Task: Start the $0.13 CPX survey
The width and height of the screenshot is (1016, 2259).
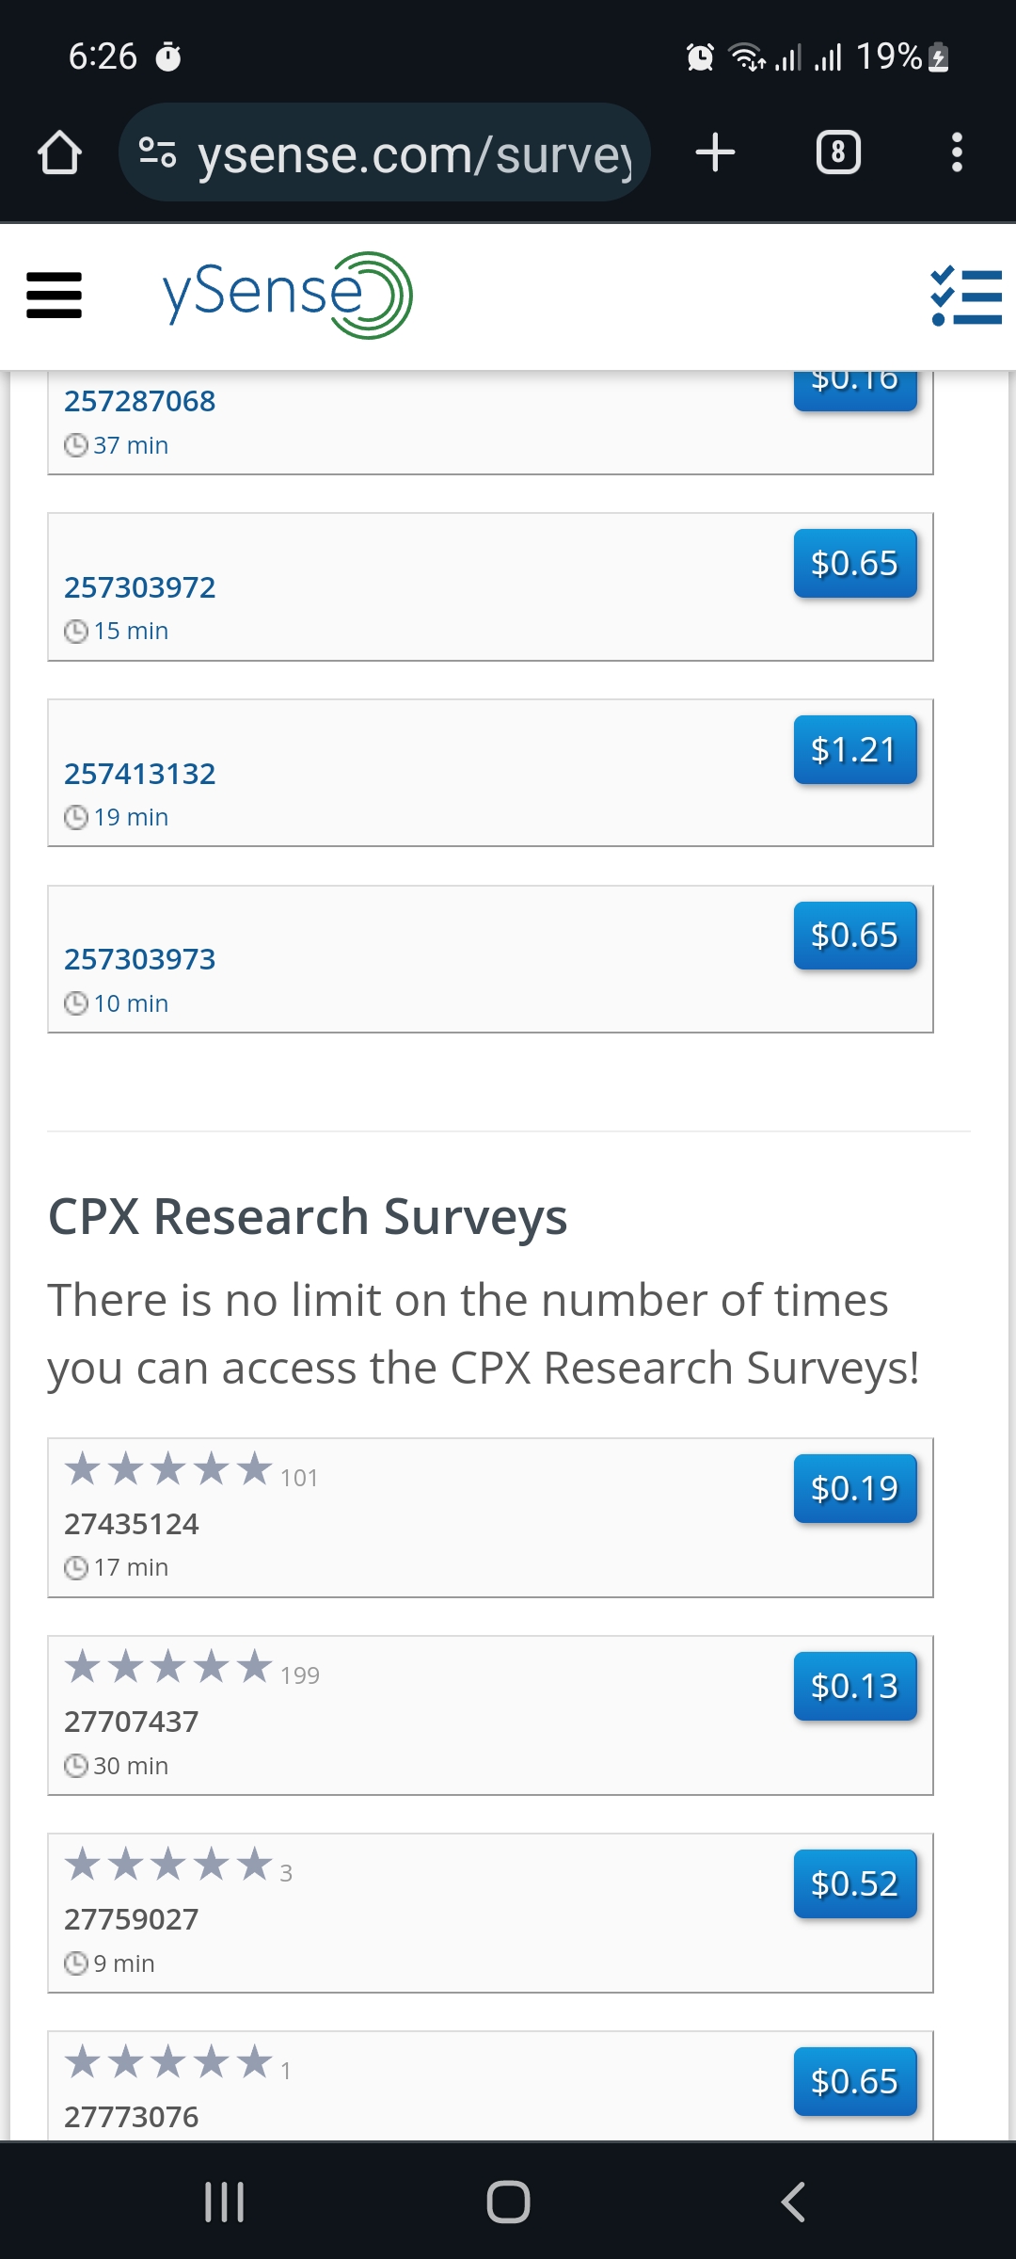Action: click(855, 1687)
